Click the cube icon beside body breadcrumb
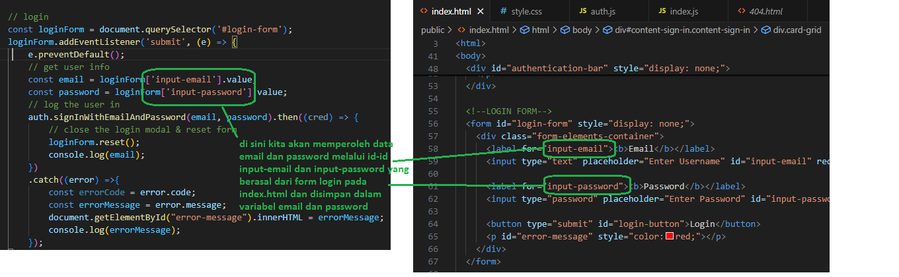The image size is (899, 277). (x=565, y=30)
